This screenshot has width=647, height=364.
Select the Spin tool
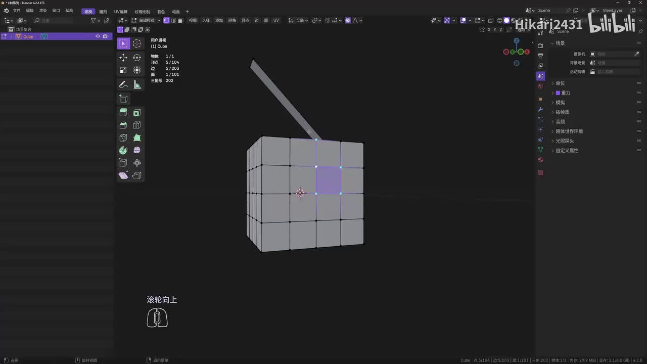[123, 150]
